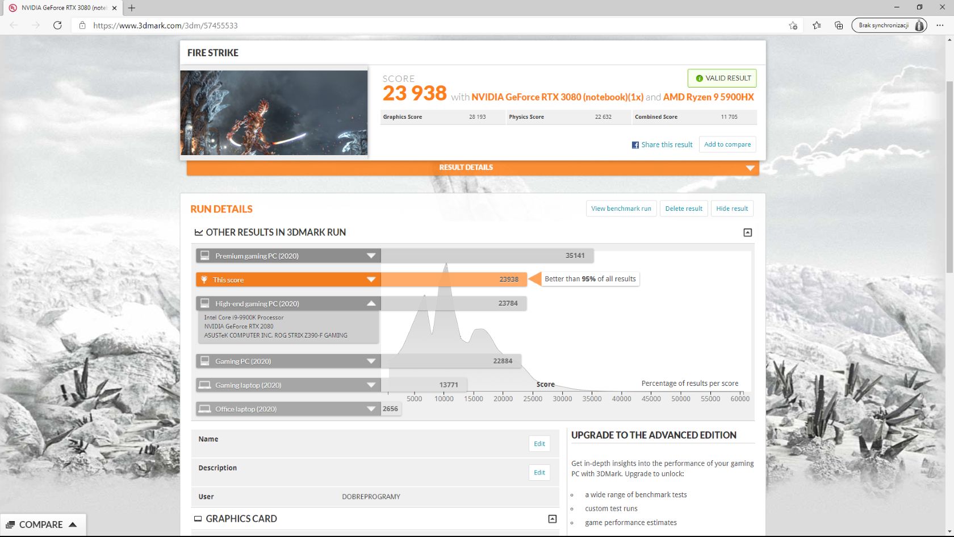Click the laptop icon beside Office laptop (2020)
The image size is (954, 537).
(x=205, y=409)
